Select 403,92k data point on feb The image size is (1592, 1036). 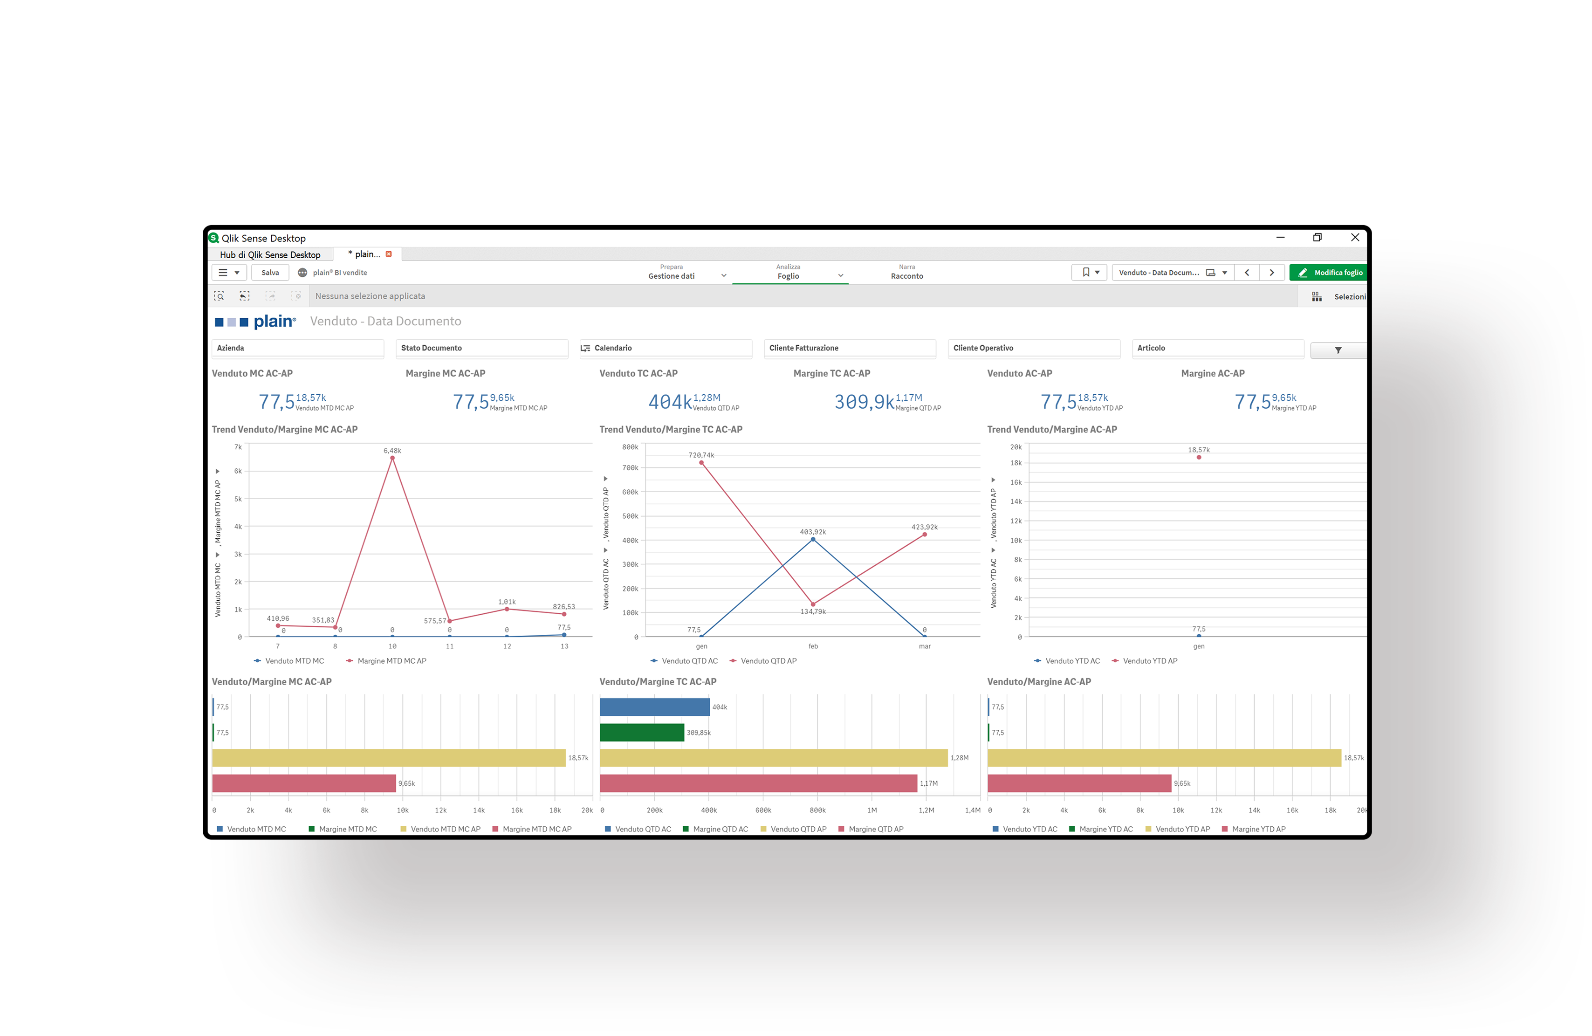coord(813,540)
